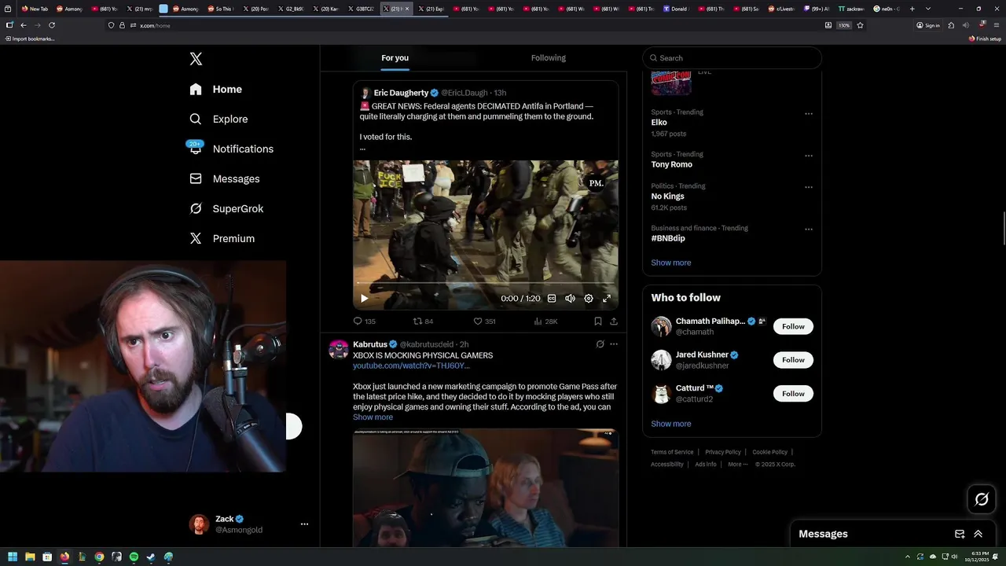Play the Eric Daugherty video
The height and width of the screenshot is (566, 1006).
pos(364,299)
